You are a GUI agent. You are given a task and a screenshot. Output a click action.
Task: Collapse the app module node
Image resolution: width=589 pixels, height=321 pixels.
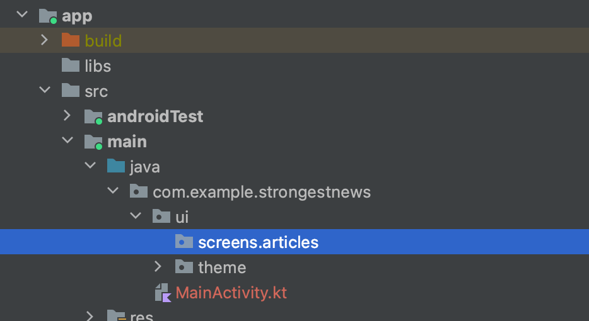pos(22,14)
